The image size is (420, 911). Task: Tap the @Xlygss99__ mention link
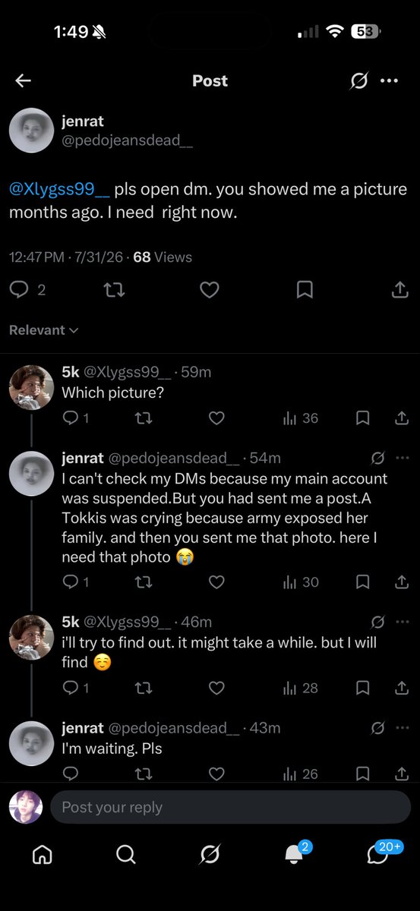(60, 189)
